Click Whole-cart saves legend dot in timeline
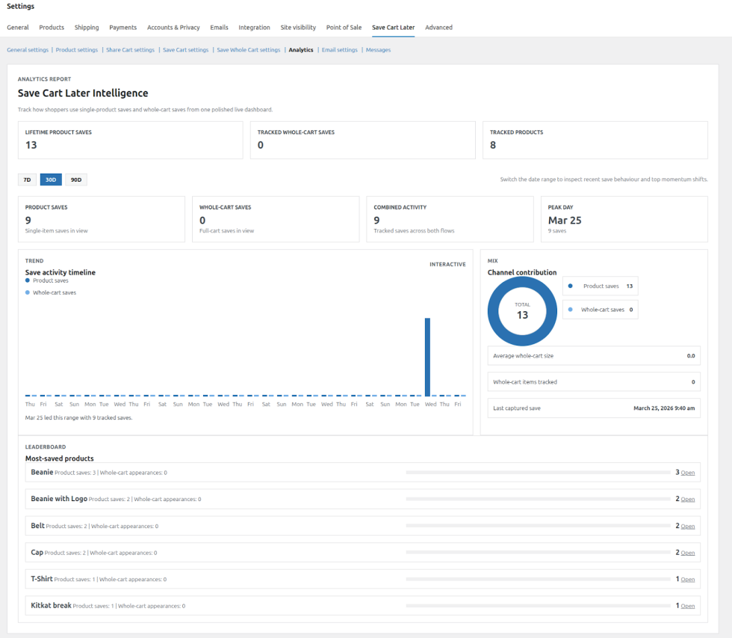Screen dimensions: 732x638 28,292
